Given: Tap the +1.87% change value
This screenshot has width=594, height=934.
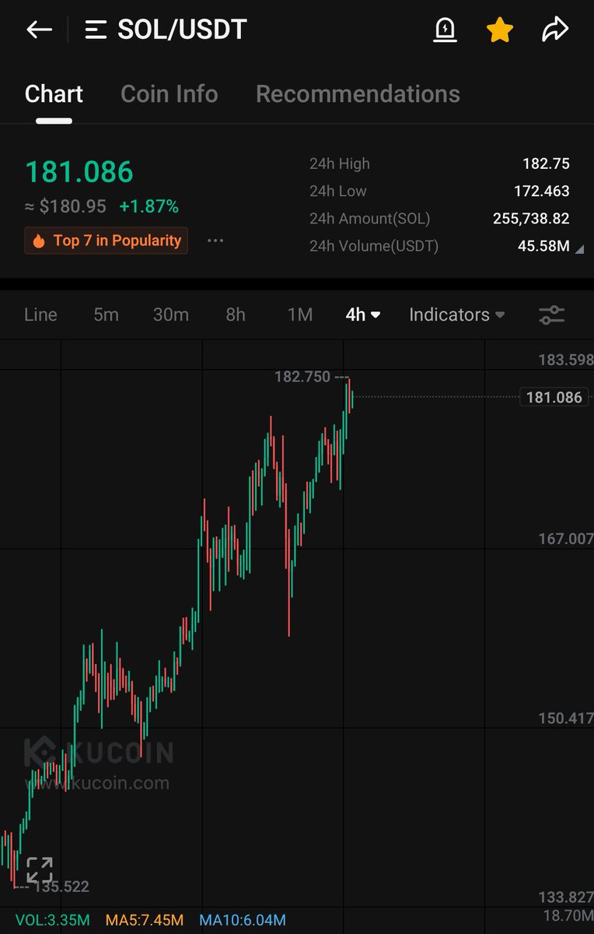Looking at the screenshot, I should pos(148,206).
